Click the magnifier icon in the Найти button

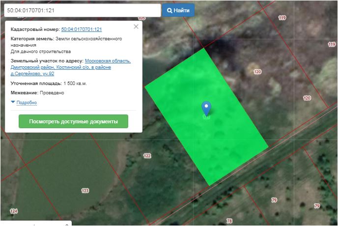point(169,10)
